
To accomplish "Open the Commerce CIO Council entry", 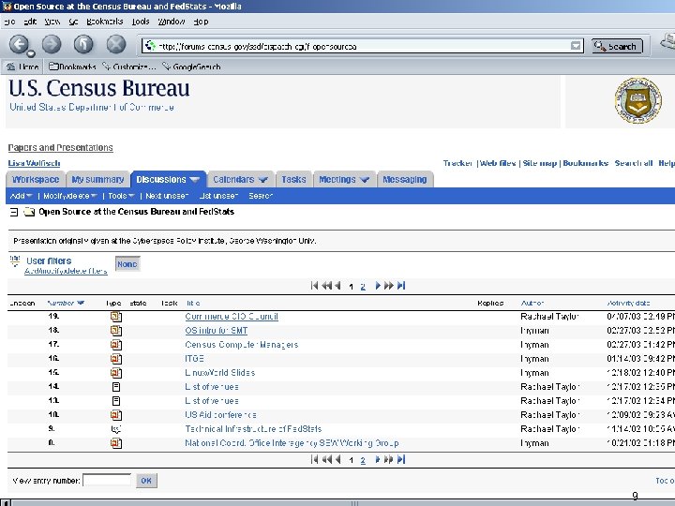I will click(232, 317).
